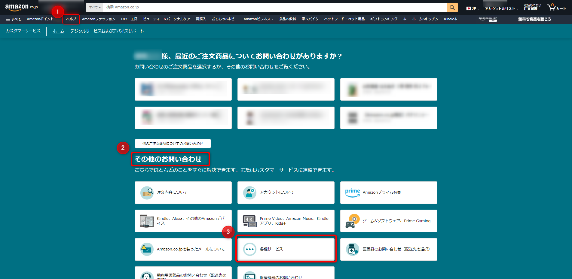Open 本 nav item
This screenshot has height=279, width=572.
[x=405, y=19]
